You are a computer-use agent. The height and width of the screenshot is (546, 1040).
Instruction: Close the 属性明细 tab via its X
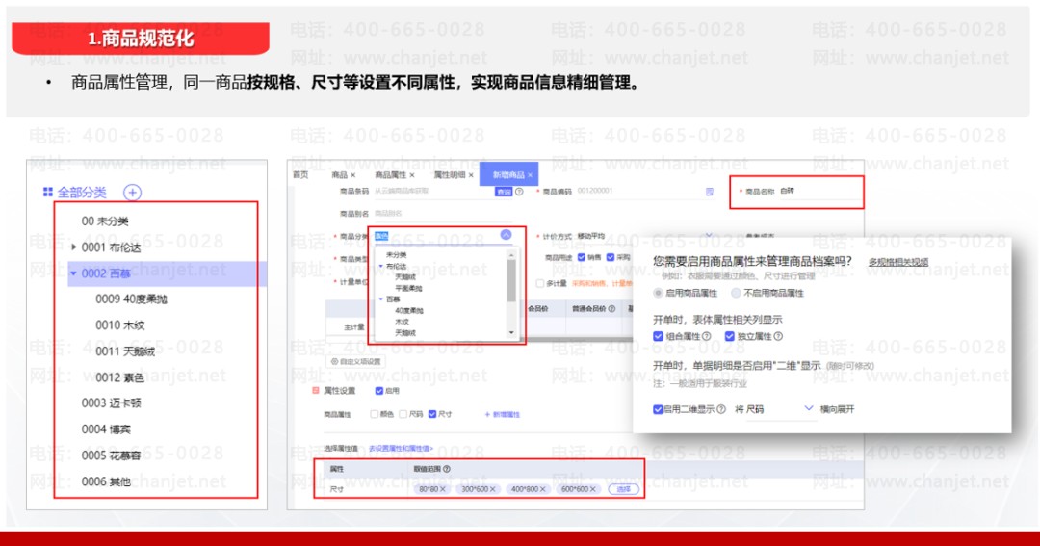[x=471, y=175]
